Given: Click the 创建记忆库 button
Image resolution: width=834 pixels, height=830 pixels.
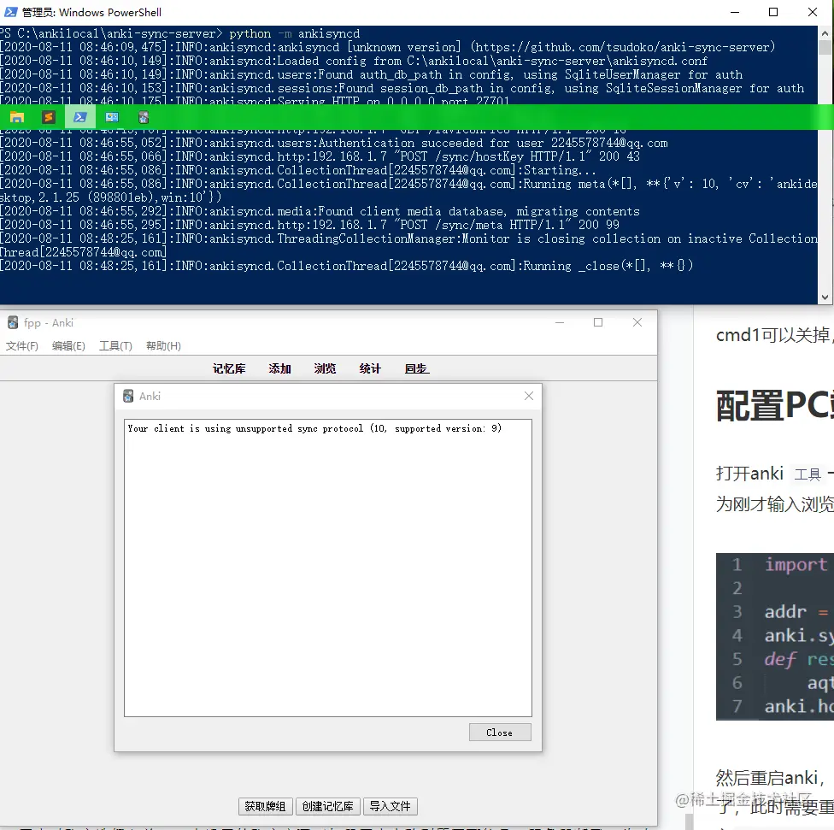Looking at the screenshot, I should [x=327, y=807].
